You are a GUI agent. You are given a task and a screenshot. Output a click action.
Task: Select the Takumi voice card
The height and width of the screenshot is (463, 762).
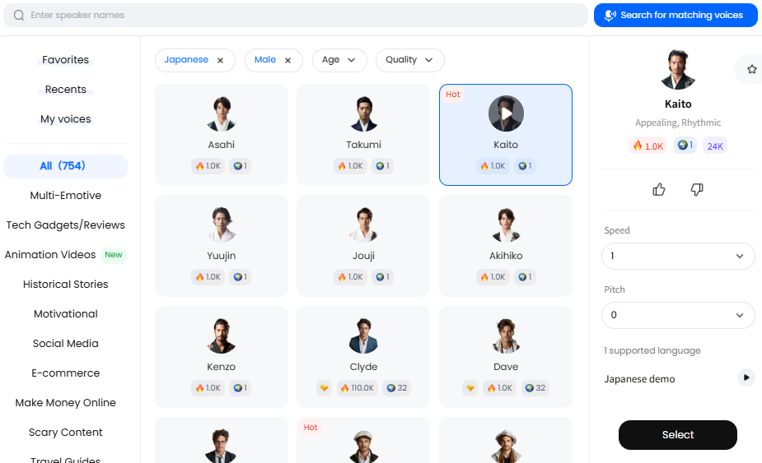pos(363,135)
